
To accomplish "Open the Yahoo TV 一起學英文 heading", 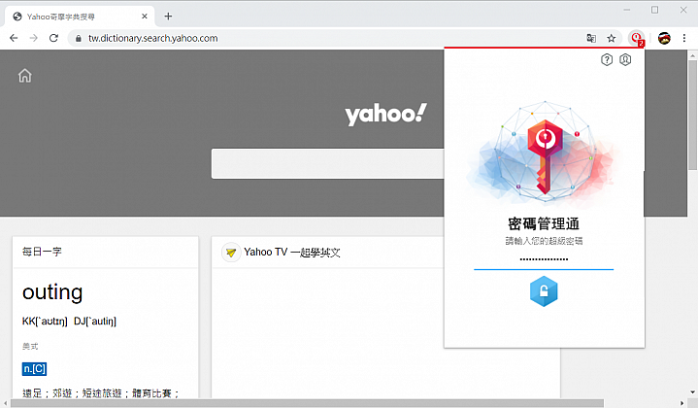I will click(292, 253).
